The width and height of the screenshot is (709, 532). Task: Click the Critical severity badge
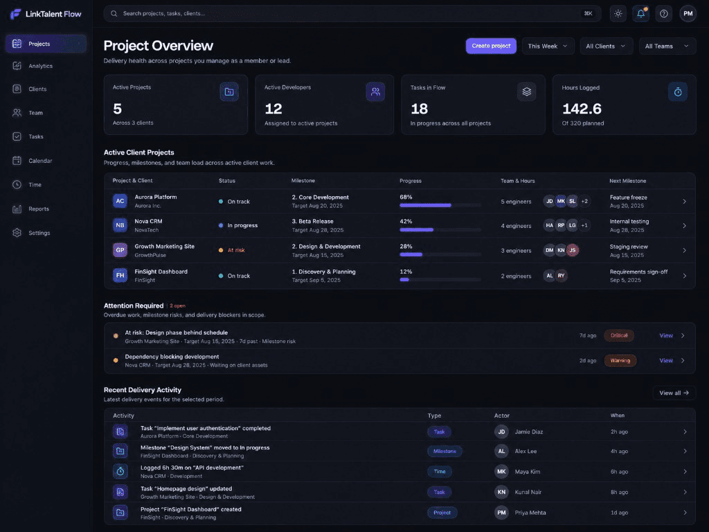click(x=619, y=336)
